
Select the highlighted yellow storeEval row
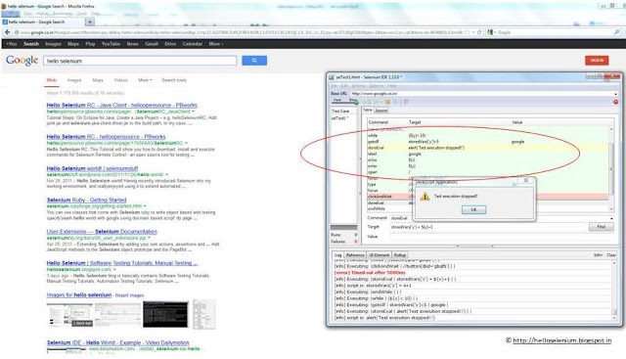pyautogui.click(x=487, y=148)
